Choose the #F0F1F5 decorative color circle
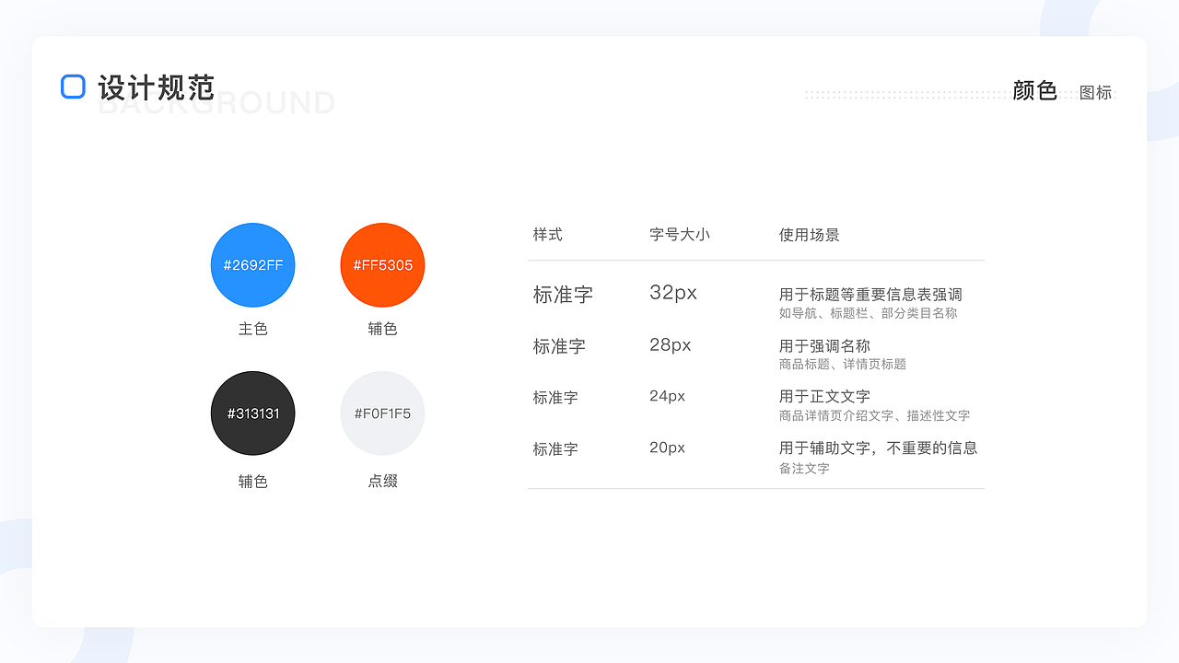Viewport: 1179px width, 663px height. (382, 413)
